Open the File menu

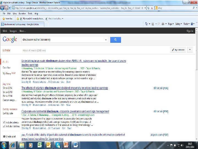click(4, 14)
